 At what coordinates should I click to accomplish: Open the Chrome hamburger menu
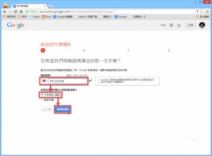coord(207,12)
